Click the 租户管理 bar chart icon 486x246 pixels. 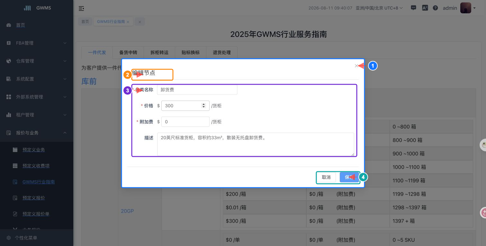9,115
